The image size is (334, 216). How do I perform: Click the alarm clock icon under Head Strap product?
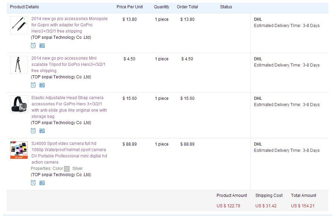tap(33, 131)
